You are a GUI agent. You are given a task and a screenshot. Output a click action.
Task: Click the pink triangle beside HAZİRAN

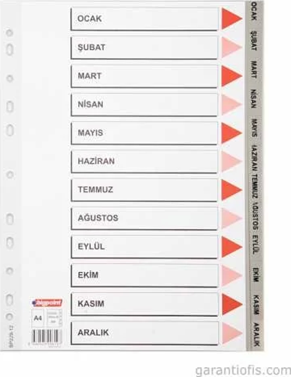[x=232, y=161]
